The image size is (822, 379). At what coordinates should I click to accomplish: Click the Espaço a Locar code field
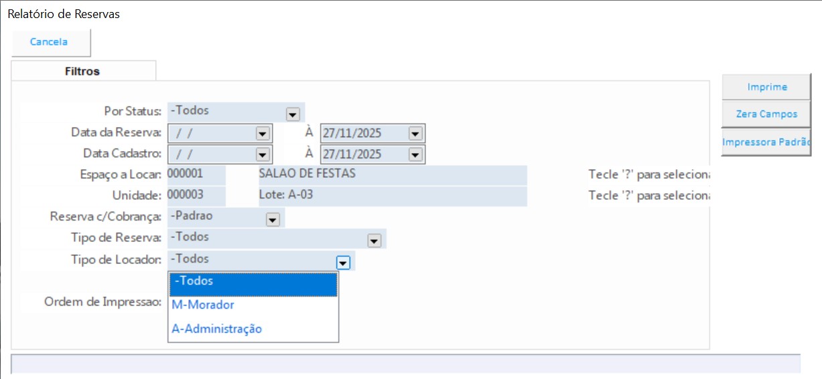(196, 174)
